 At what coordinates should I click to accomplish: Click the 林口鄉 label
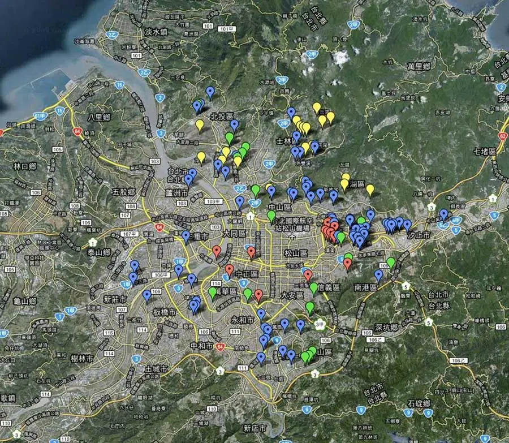click(x=25, y=166)
